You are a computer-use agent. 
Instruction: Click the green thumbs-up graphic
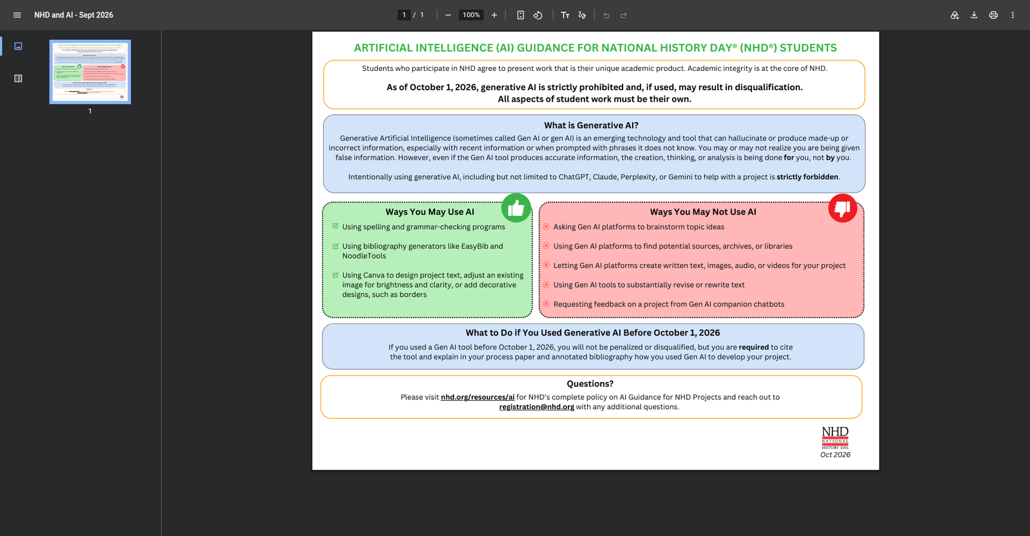coord(516,208)
